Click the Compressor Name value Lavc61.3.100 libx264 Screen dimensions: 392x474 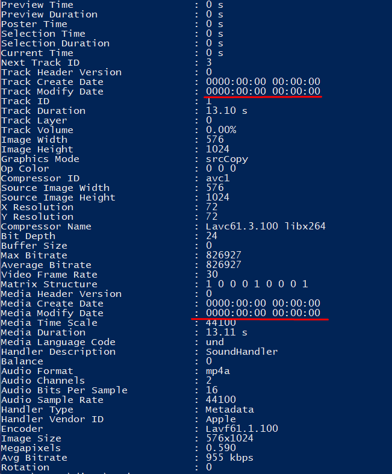266,226
